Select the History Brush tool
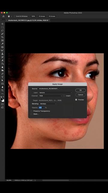The height and width of the screenshot is (193, 108). point(2,57)
